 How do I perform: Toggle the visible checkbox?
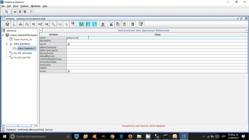[69, 71]
